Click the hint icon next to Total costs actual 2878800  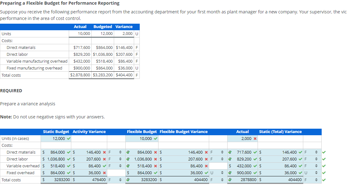230,179
